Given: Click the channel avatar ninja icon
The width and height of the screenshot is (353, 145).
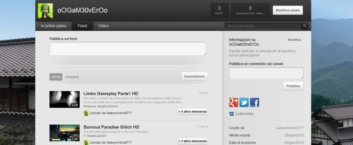Looking at the screenshot, I should point(45,10).
